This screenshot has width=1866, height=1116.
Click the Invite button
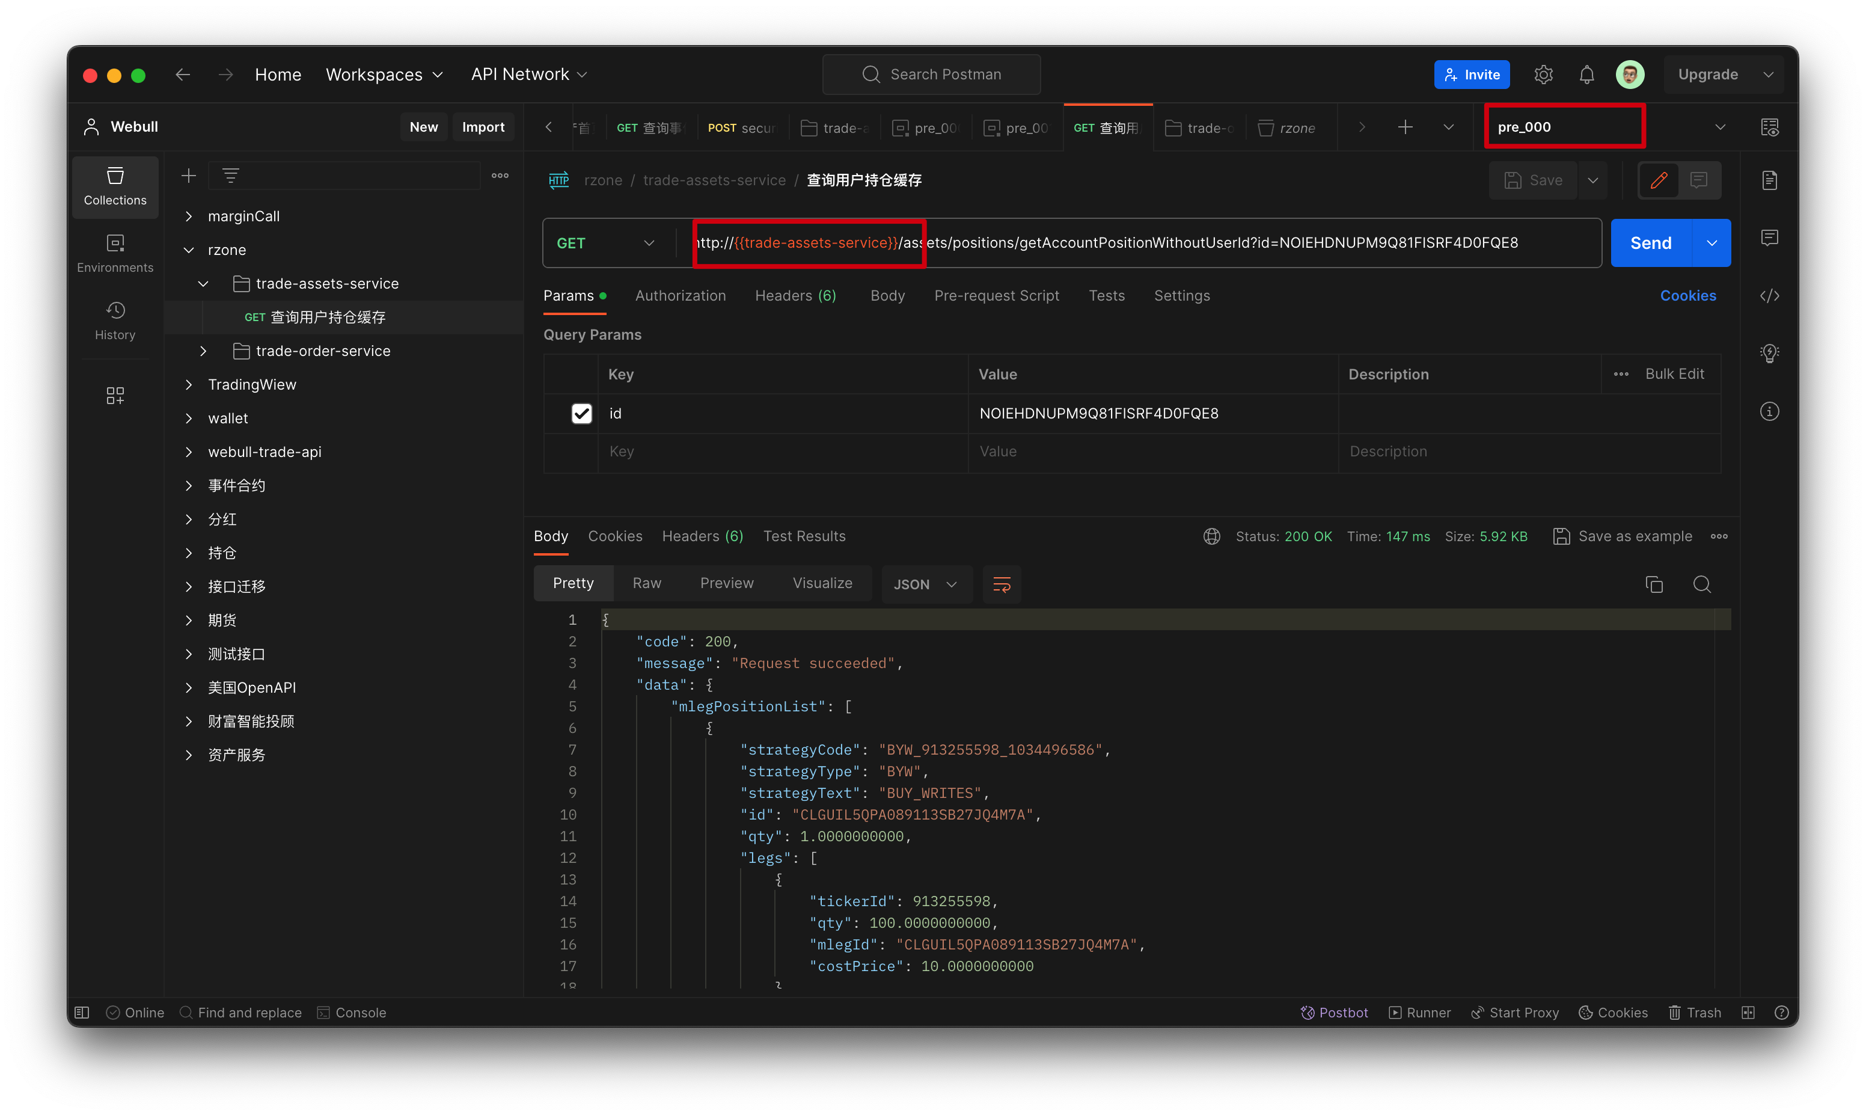[x=1471, y=75]
